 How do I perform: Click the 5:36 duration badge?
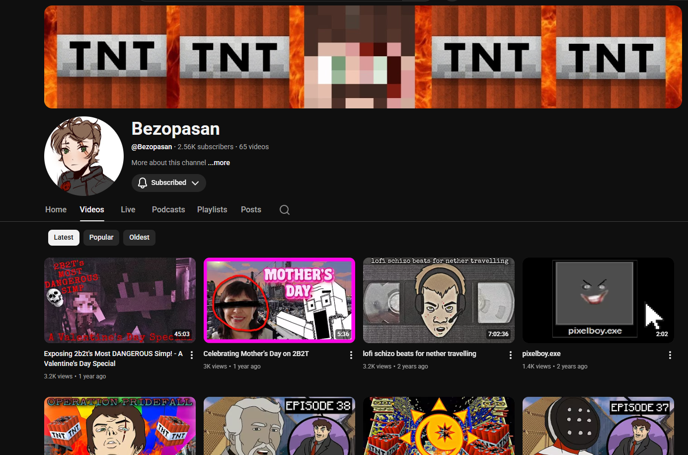tap(343, 334)
